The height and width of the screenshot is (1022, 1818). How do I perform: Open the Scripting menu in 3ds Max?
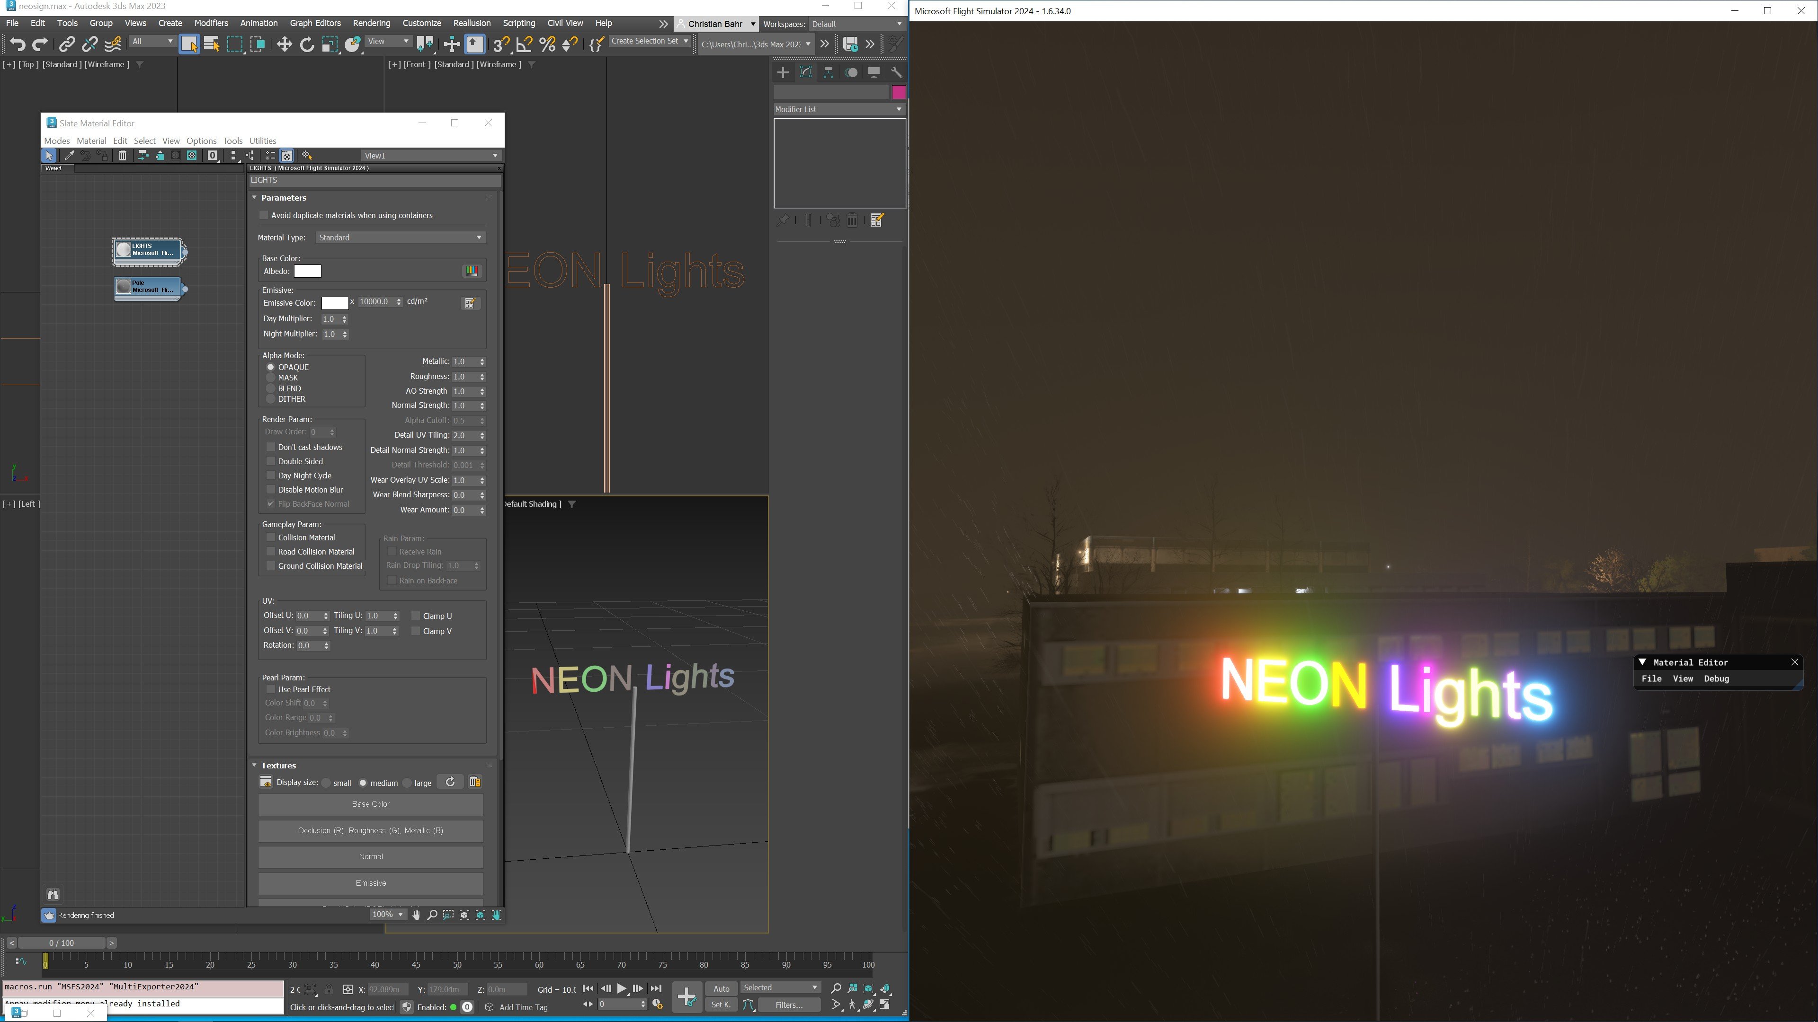pos(519,23)
